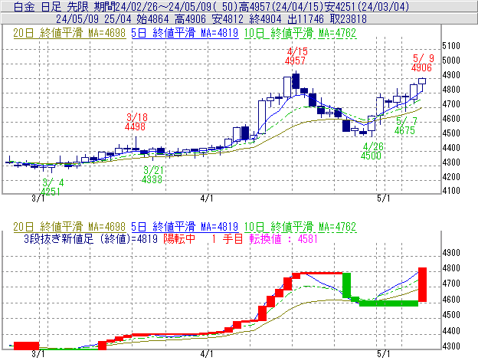Image resolution: width=478 pixels, height=364 pixels.
Task: Click the 5/1 date label under upper chart
Action: pyautogui.click(x=384, y=198)
